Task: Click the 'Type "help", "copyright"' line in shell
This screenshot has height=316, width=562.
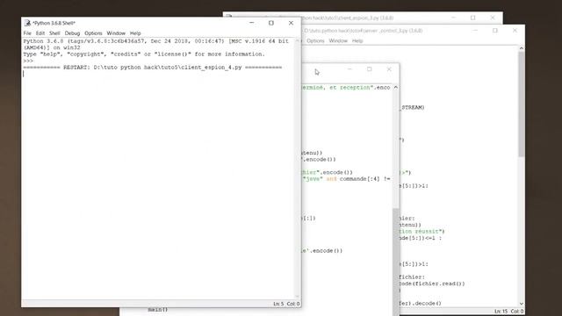Action: tap(144, 54)
